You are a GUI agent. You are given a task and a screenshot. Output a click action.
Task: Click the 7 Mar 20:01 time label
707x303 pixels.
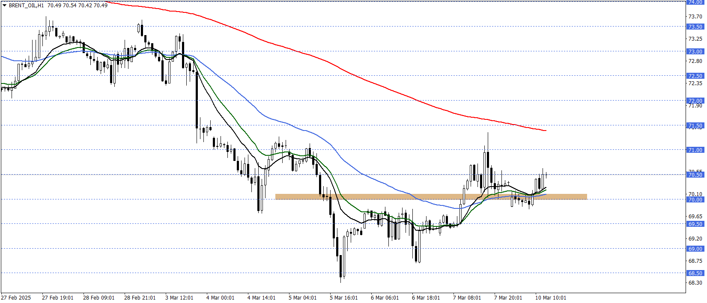[508, 297]
